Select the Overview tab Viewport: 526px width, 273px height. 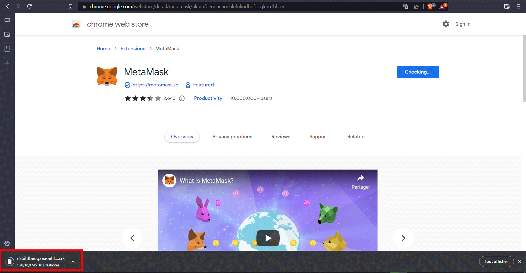[182, 137]
